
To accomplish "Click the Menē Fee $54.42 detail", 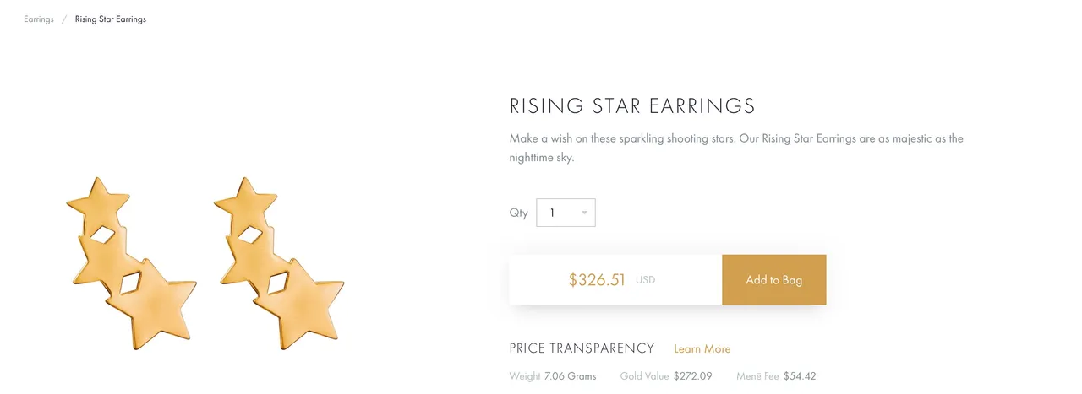I will point(776,376).
